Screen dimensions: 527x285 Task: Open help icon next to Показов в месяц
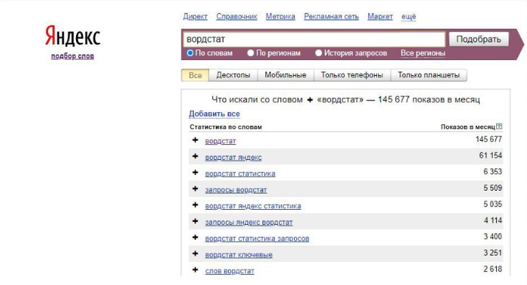499,126
